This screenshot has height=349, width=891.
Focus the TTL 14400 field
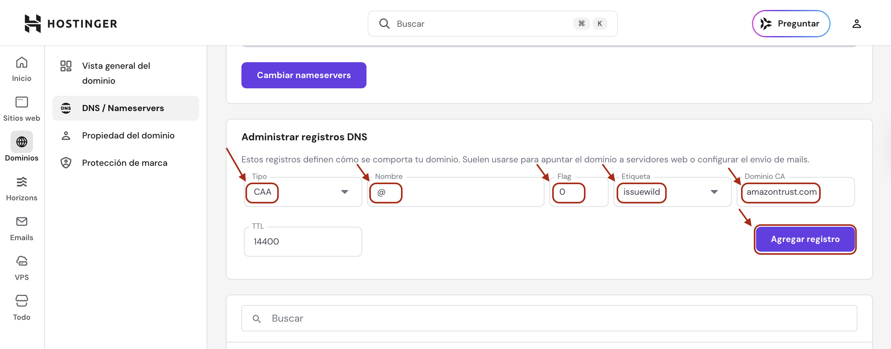tap(303, 241)
